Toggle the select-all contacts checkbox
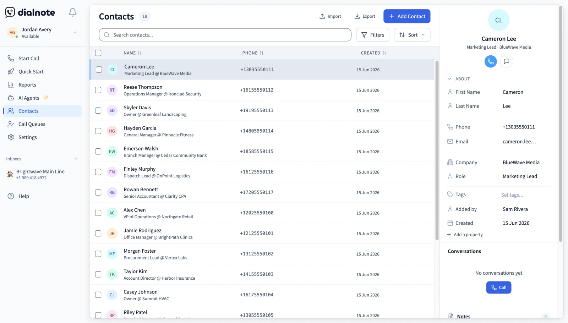This screenshot has height=323, width=568. coord(98,53)
